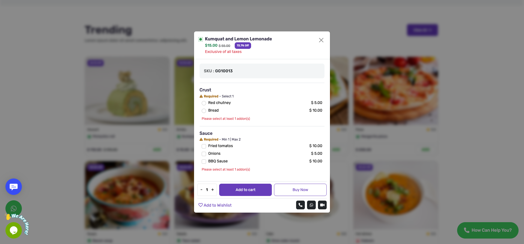Increase quantity with the plus stepper
Viewport: 524px width, 244px height.
coord(213,190)
